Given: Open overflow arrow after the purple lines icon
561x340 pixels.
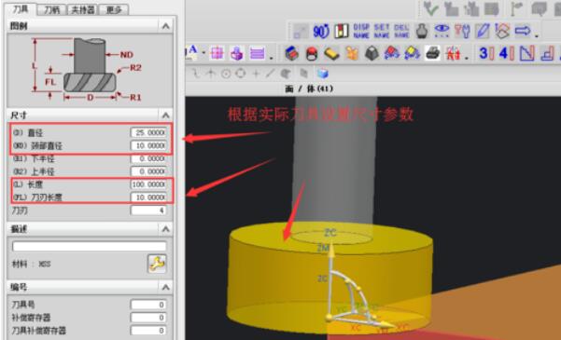Looking at the screenshot, I should 272,58.
